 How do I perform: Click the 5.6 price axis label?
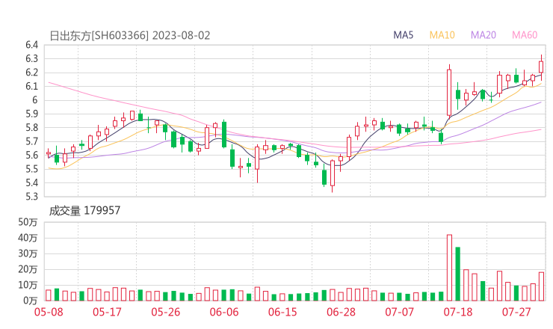31,156
